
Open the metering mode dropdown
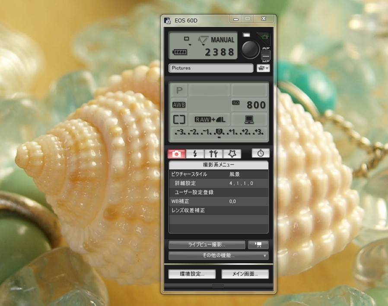point(203,40)
